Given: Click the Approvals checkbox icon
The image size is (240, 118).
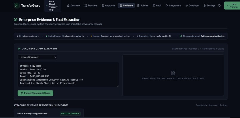Looking at the screenshot, I should point(103,6).
